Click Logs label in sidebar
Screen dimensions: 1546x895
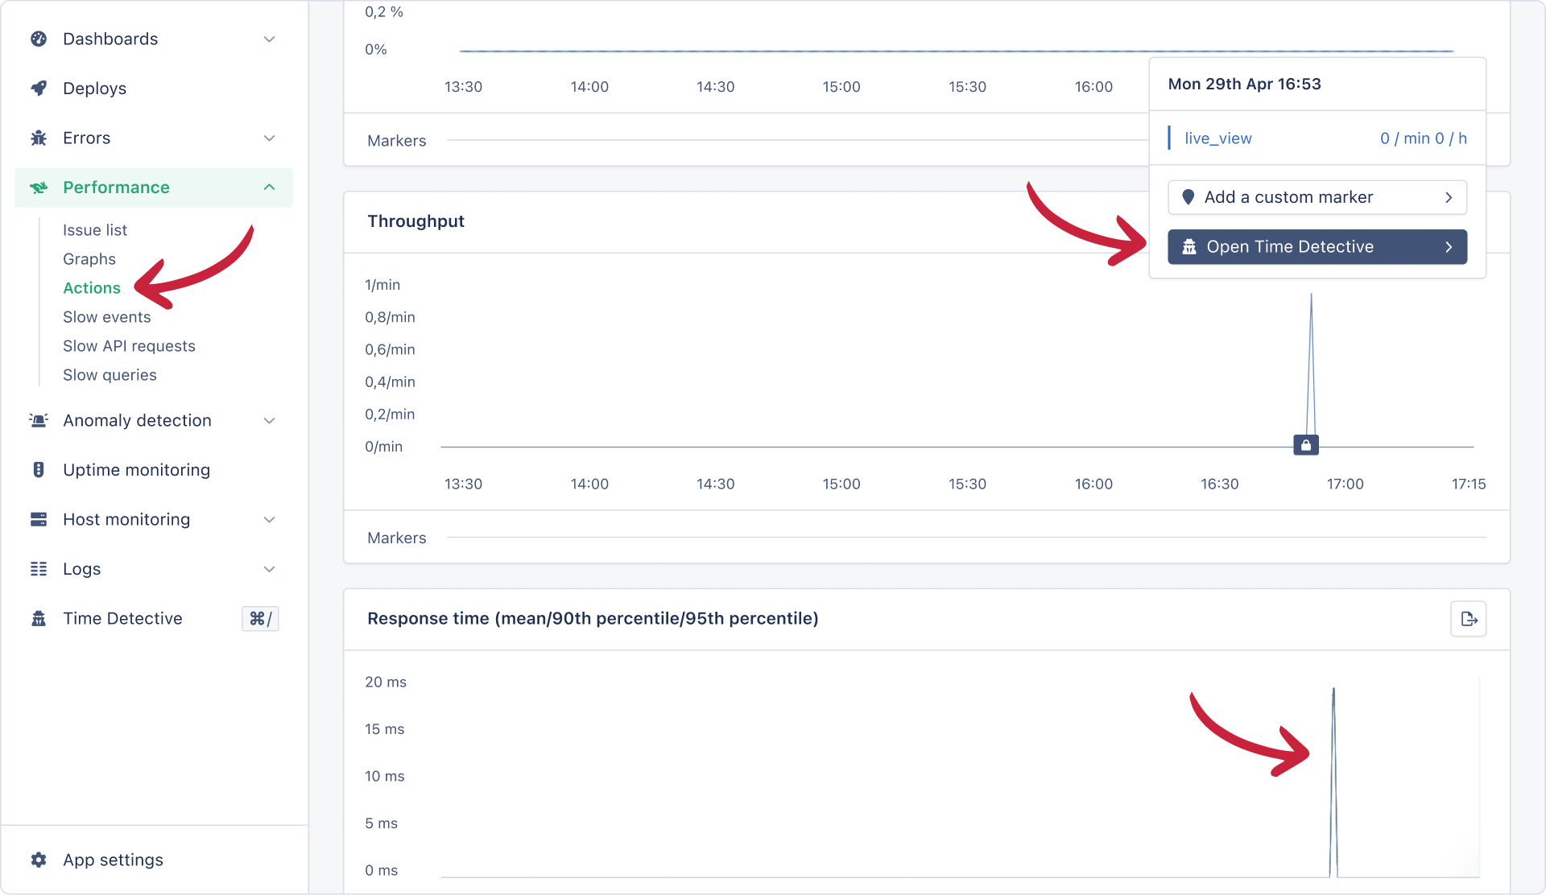coord(82,569)
